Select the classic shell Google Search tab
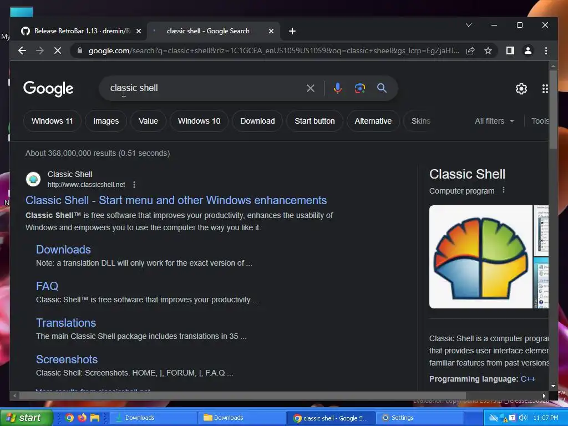The image size is (568, 426). 213,31
